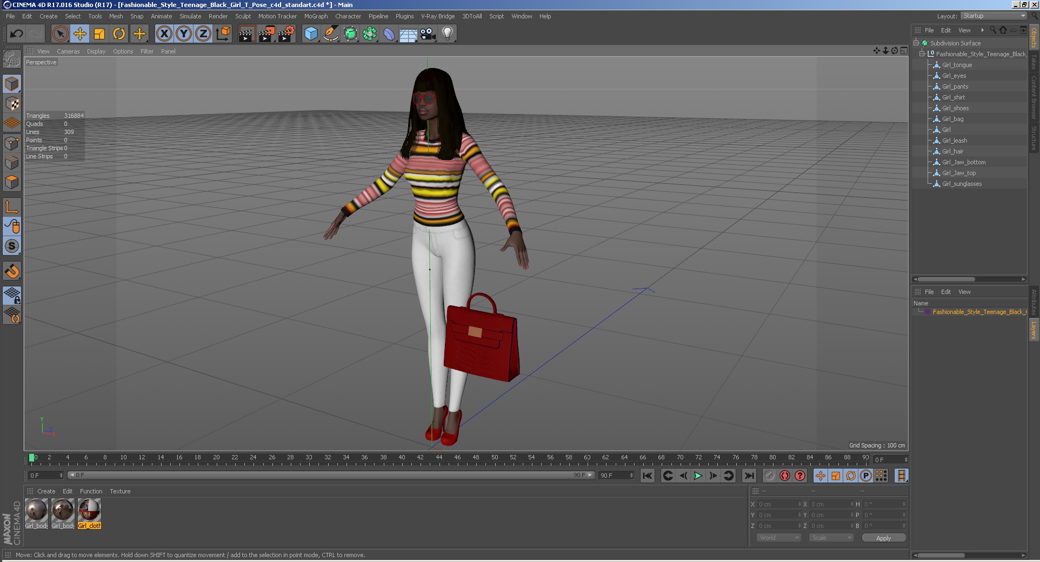The height and width of the screenshot is (562, 1040).
Task: Open the V-Ray Bridge menu
Action: click(438, 16)
